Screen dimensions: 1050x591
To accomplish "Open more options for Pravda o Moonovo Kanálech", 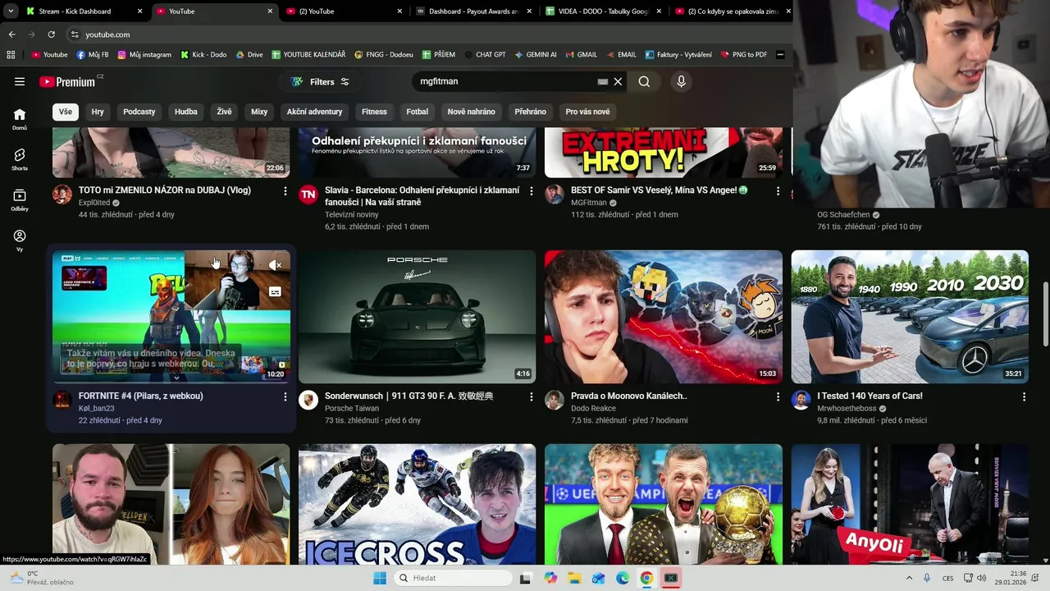I will (778, 396).
